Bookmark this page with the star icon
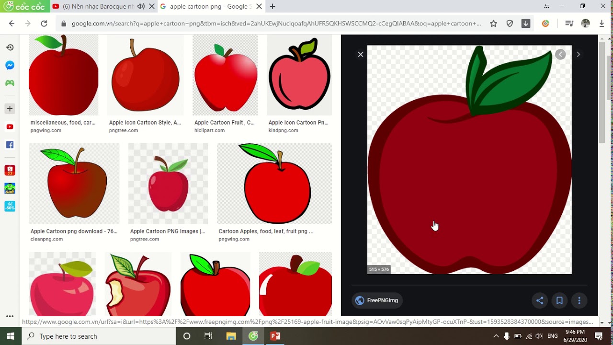 (493, 23)
